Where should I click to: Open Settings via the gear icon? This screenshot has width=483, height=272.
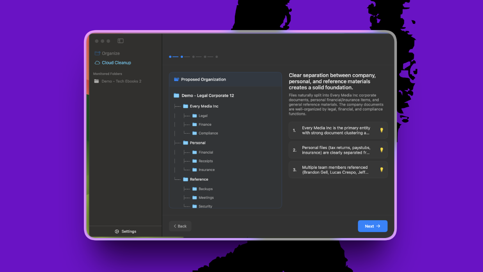116,231
